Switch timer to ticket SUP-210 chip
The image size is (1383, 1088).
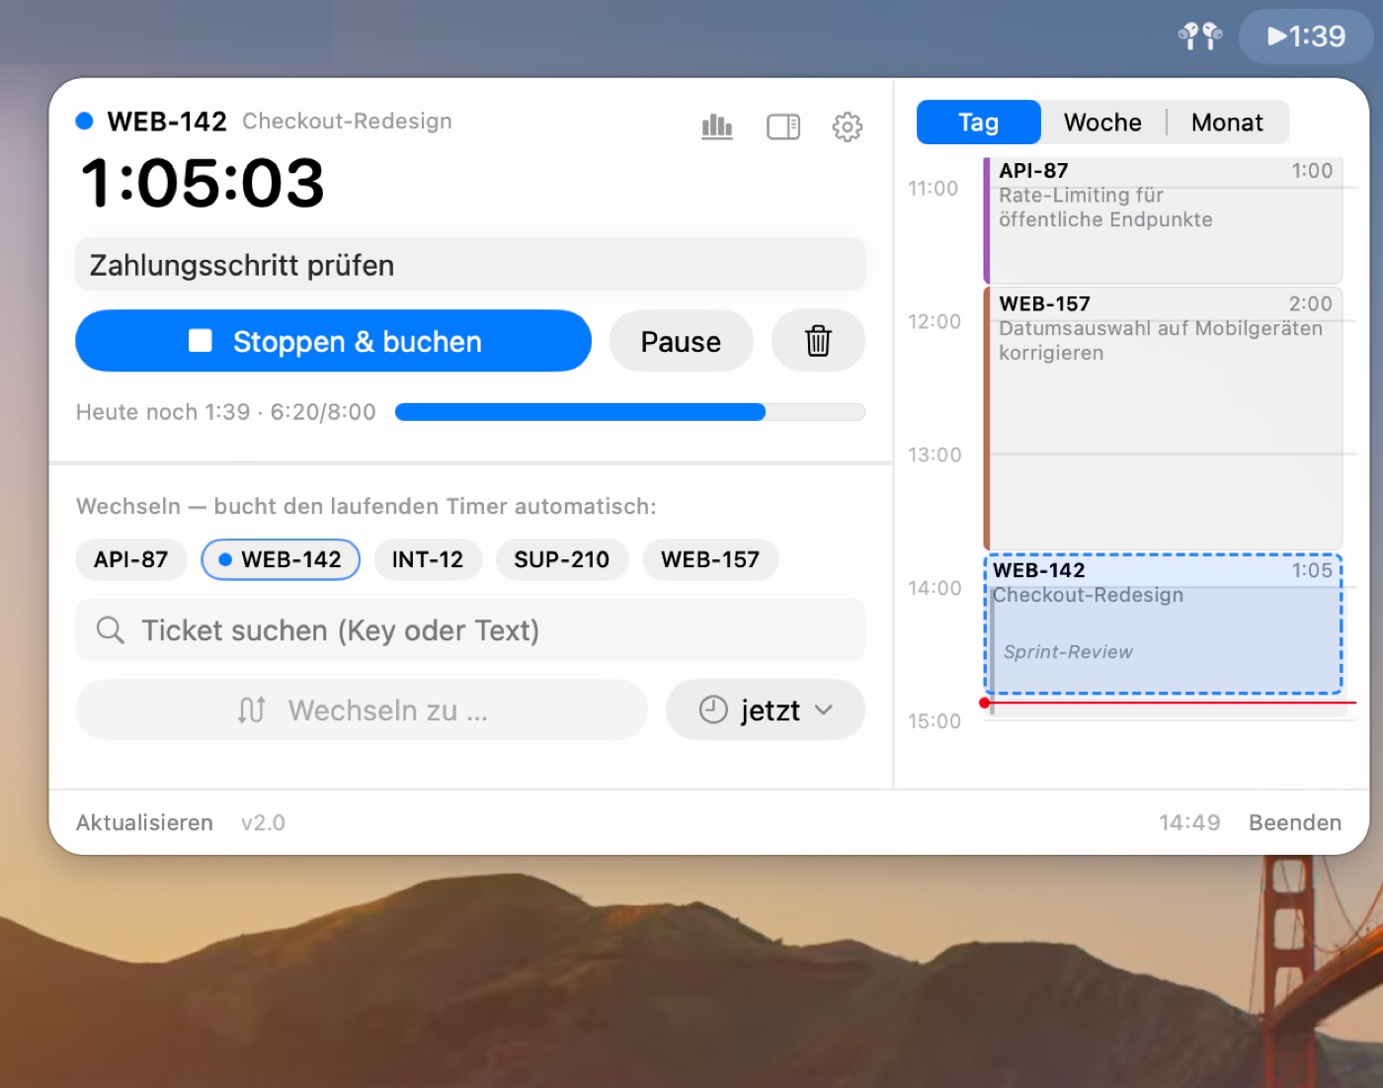pos(561,559)
